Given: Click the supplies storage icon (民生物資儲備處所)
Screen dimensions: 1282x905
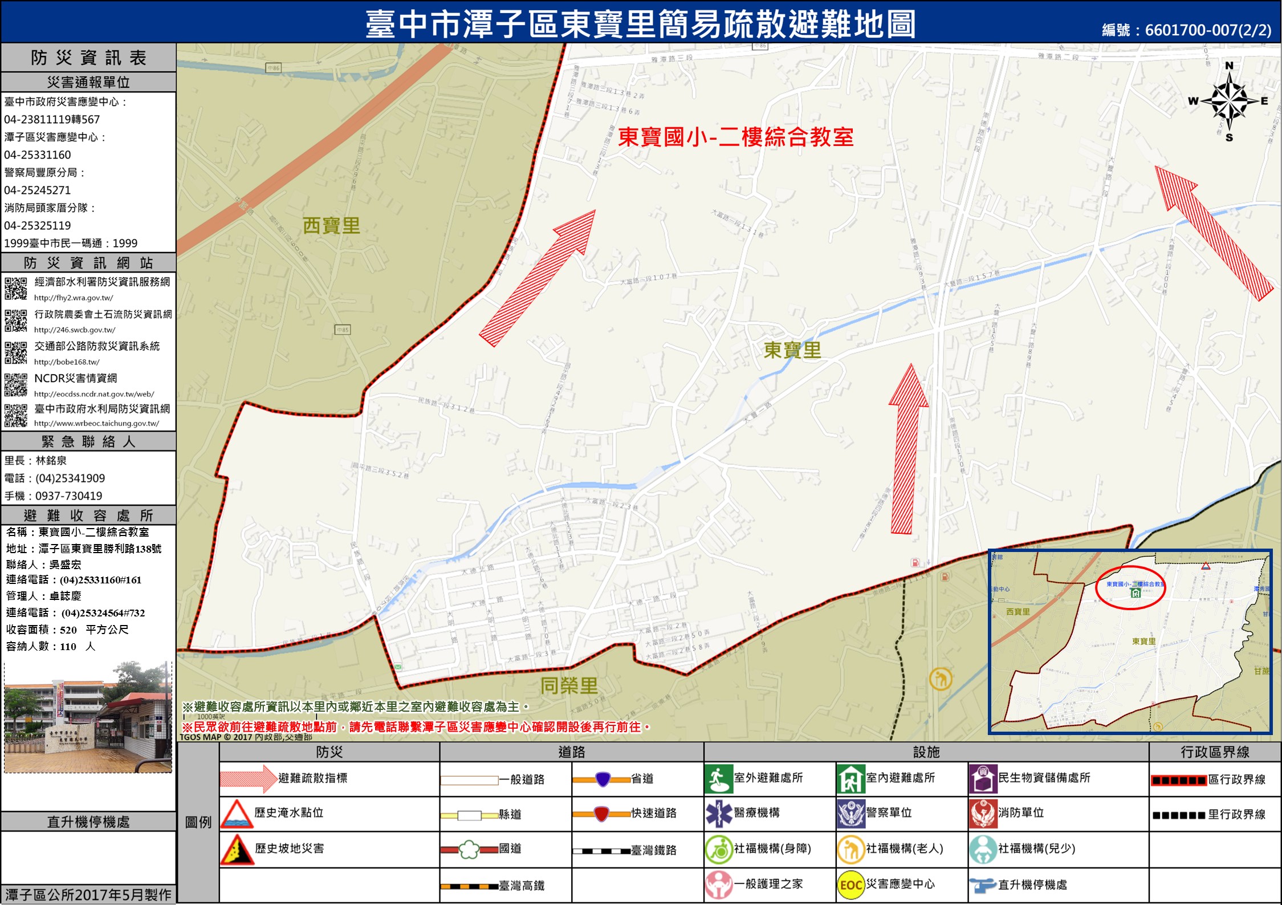Looking at the screenshot, I should tap(983, 779).
